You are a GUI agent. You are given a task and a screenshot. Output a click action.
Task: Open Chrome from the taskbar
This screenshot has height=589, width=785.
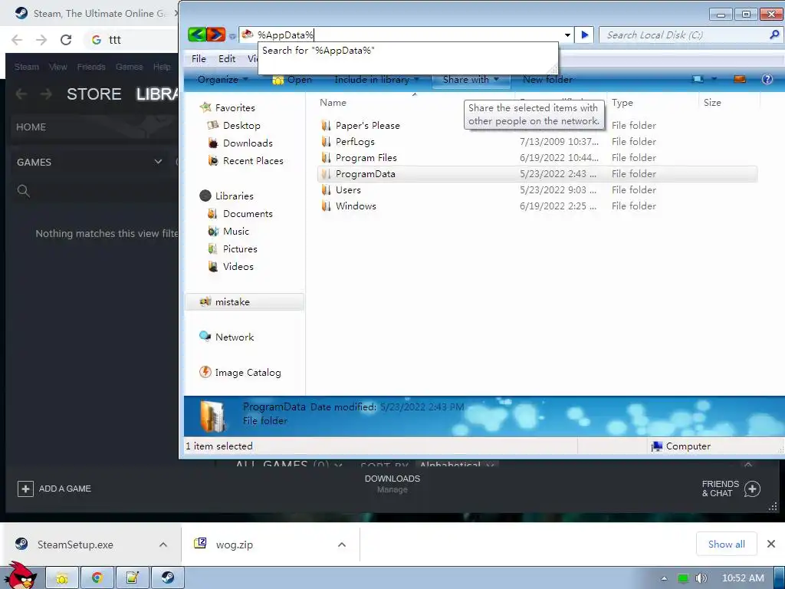[x=97, y=578]
